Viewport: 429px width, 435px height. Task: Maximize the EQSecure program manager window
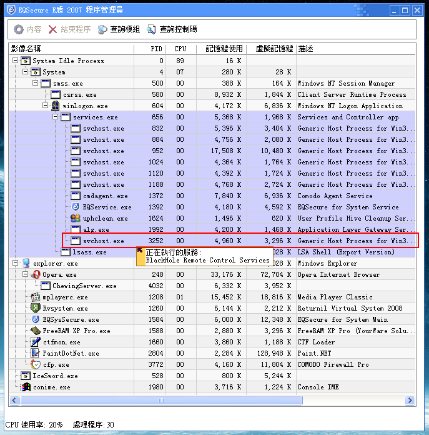(x=405, y=11)
